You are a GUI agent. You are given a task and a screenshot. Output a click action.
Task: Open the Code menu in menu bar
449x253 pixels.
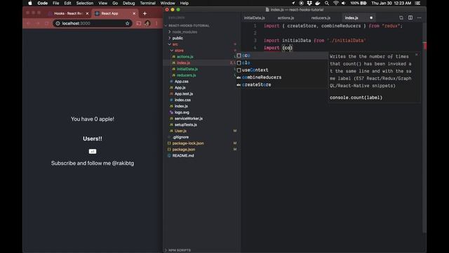coord(42,3)
